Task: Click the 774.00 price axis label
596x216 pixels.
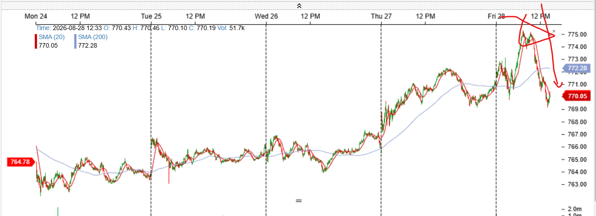Action: click(x=577, y=47)
